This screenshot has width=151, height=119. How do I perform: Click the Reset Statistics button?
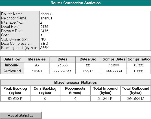tap(21, 116)
